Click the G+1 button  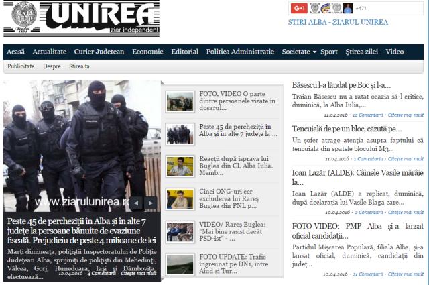[299, 8]
